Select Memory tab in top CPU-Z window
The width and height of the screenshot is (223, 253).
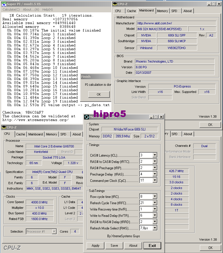[162, 11]
